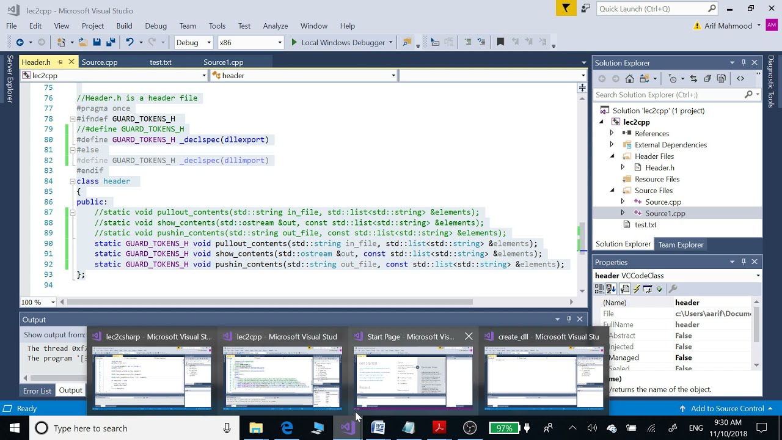Switch to the test.txt editor tab
The height and width of the screenshot is (440, 782).
(x=161, y=62)
